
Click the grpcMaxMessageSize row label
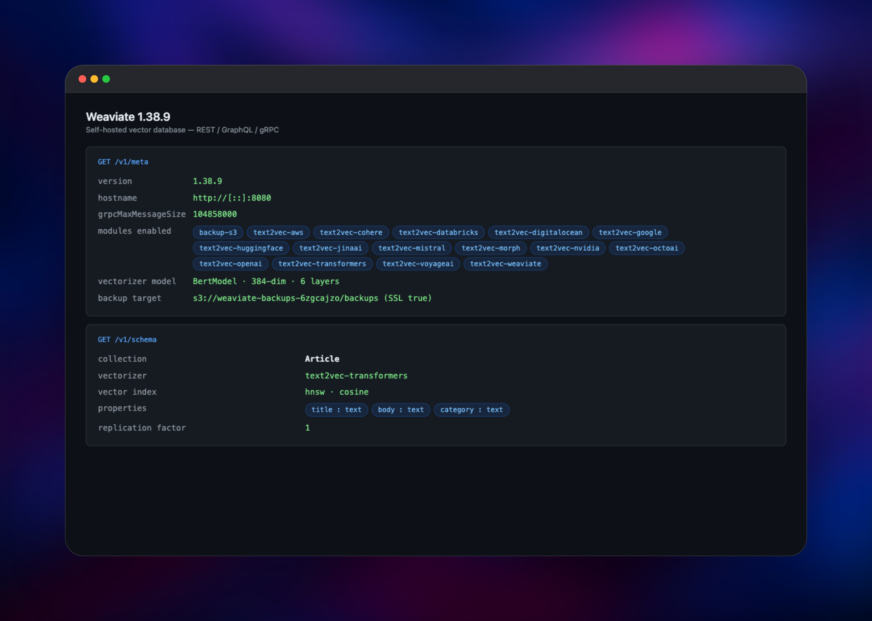click(x=142, y=214)
